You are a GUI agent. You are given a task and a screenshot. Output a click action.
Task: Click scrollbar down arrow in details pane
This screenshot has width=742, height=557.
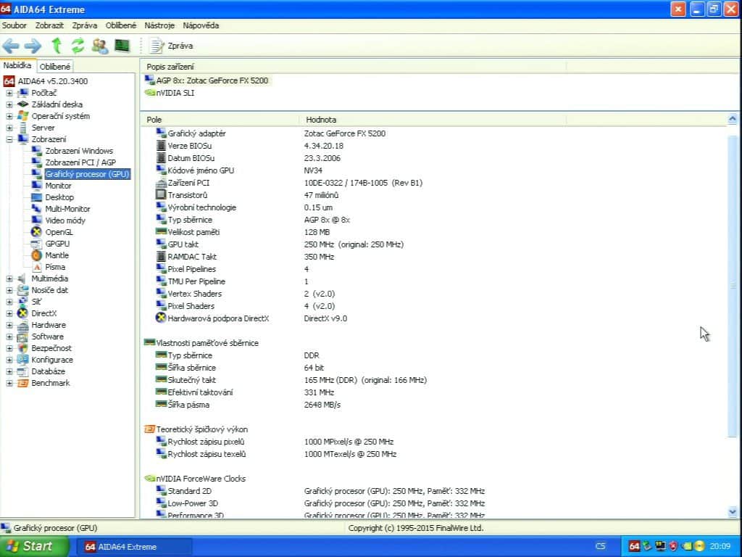[733, 511]
